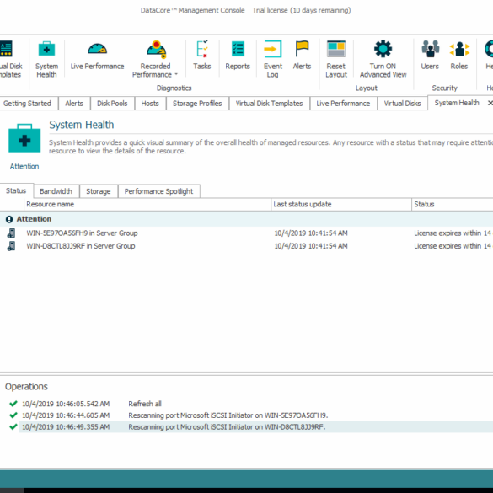Screen dimensions: 493x493
Task: Switch to the Storage sub-tab
Action: (x=99, y=191)
